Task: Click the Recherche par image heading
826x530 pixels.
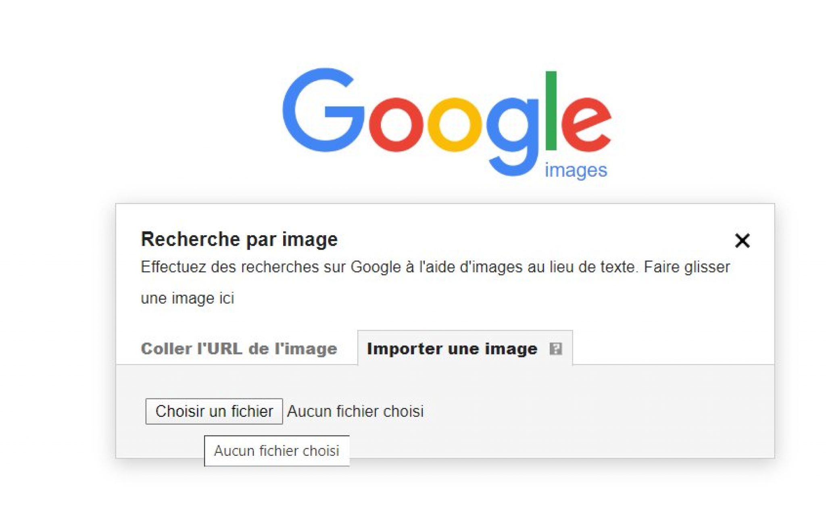Action: coord(239,239)
